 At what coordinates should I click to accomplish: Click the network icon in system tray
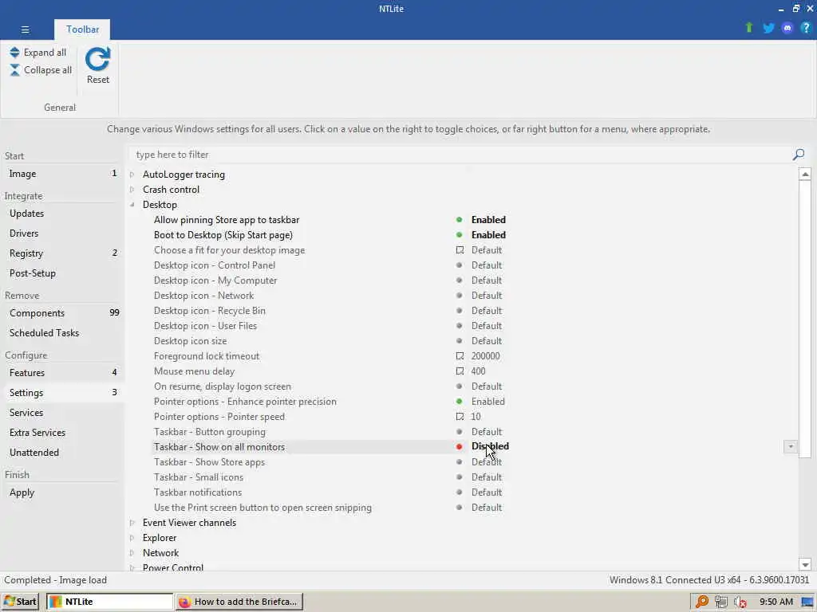click(x=721, y=602)
